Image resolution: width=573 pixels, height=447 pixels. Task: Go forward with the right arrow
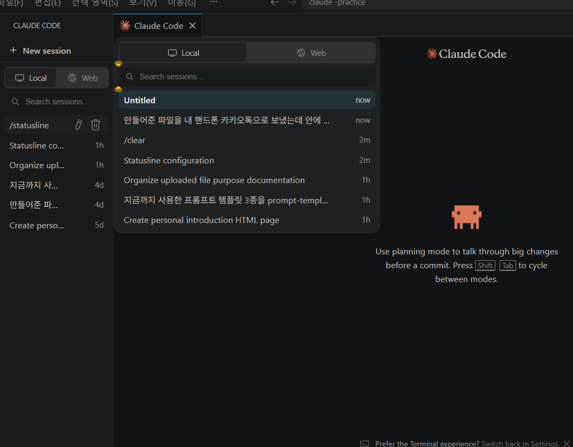(x=292, y=3)
